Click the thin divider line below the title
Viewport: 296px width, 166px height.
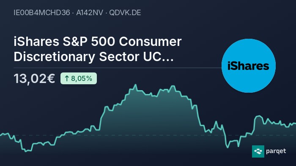click(x=118, y=68)
